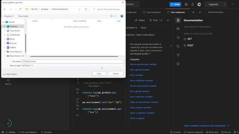
Task: Expand the address bar path dropdown
Action: click(80, 9)
